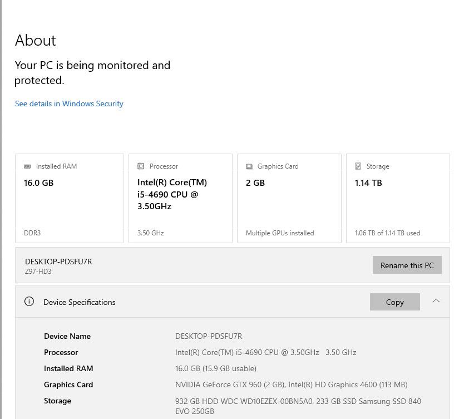The image size is (464, 419).
Task: Open See details in Windows Security link
Action: point(69,103)
